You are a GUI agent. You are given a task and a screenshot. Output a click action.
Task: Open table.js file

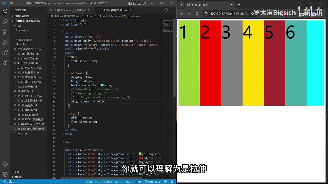(23, 44)
